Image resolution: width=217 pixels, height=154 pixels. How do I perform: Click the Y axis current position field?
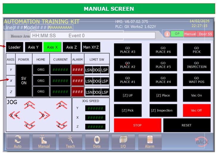pyautogui.click(x=60, y=70)
